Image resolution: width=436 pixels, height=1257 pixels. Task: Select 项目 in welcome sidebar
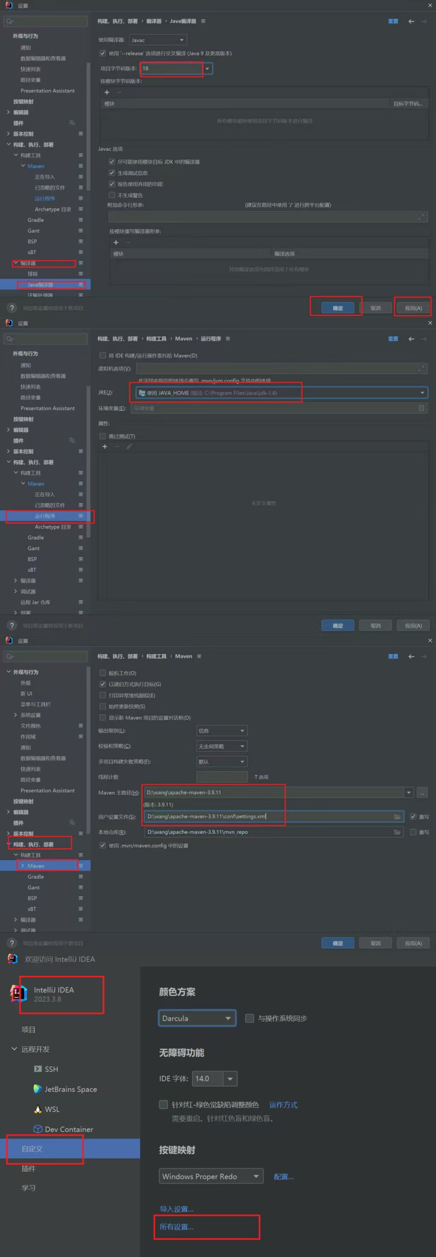28,1029
